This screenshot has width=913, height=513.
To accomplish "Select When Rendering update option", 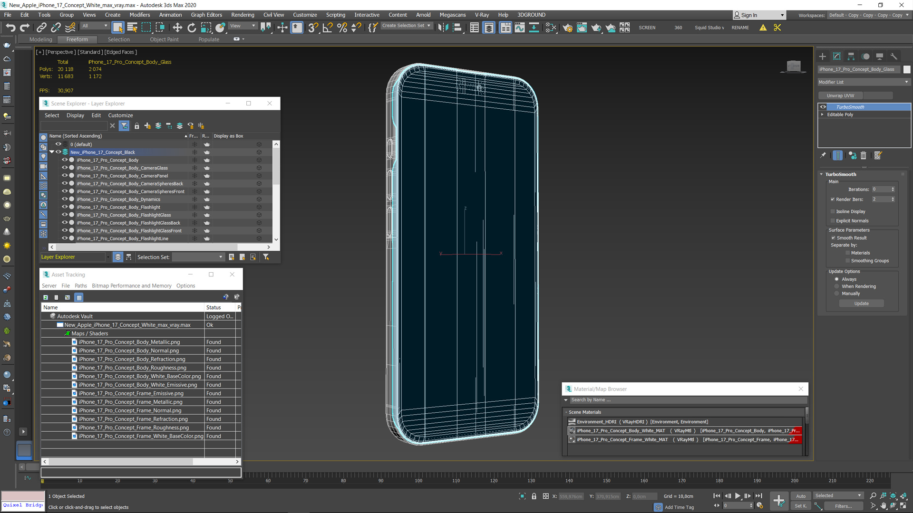I will [x=837, y=286].
